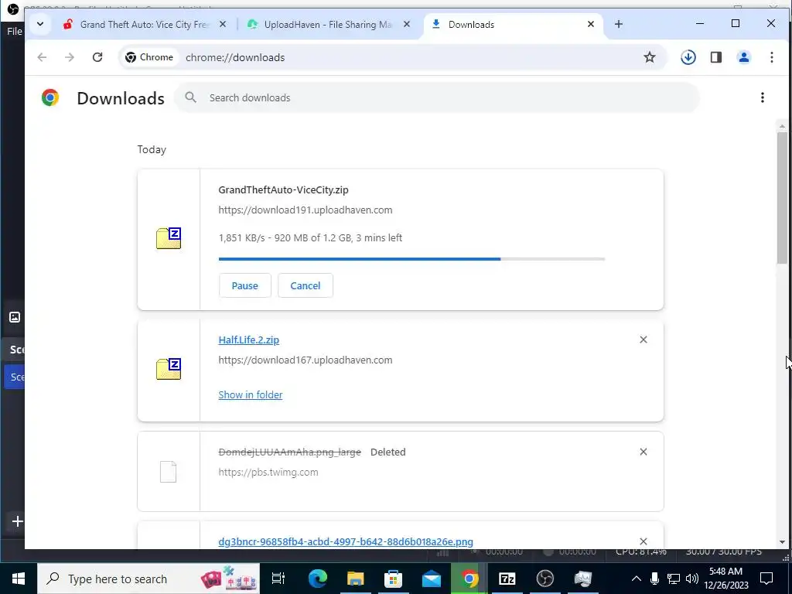792x594 pixels.
Task: Open the tab search dropdown chevron
Action: [40, 24]
